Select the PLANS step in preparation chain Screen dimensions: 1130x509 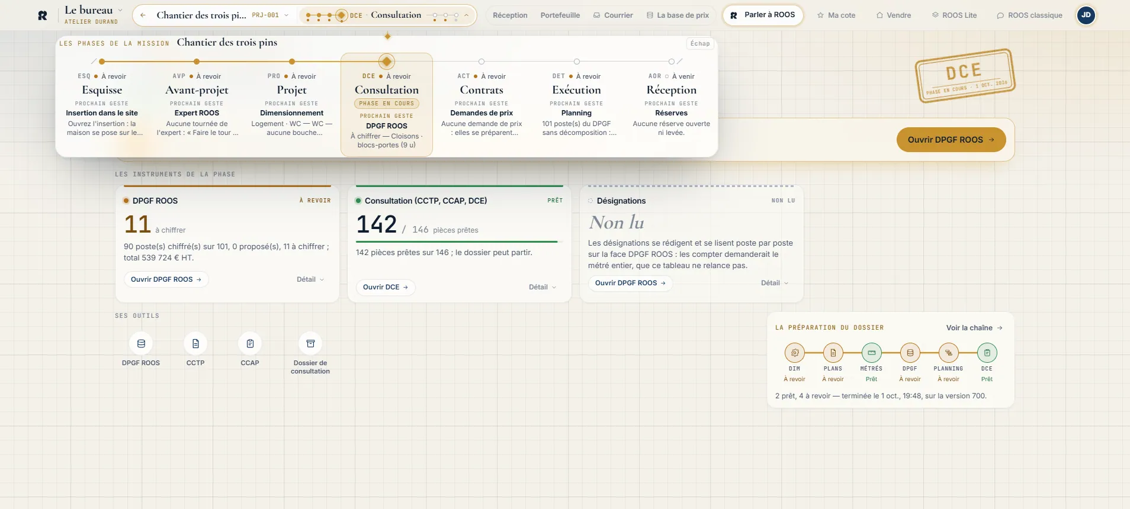[833, 353]
